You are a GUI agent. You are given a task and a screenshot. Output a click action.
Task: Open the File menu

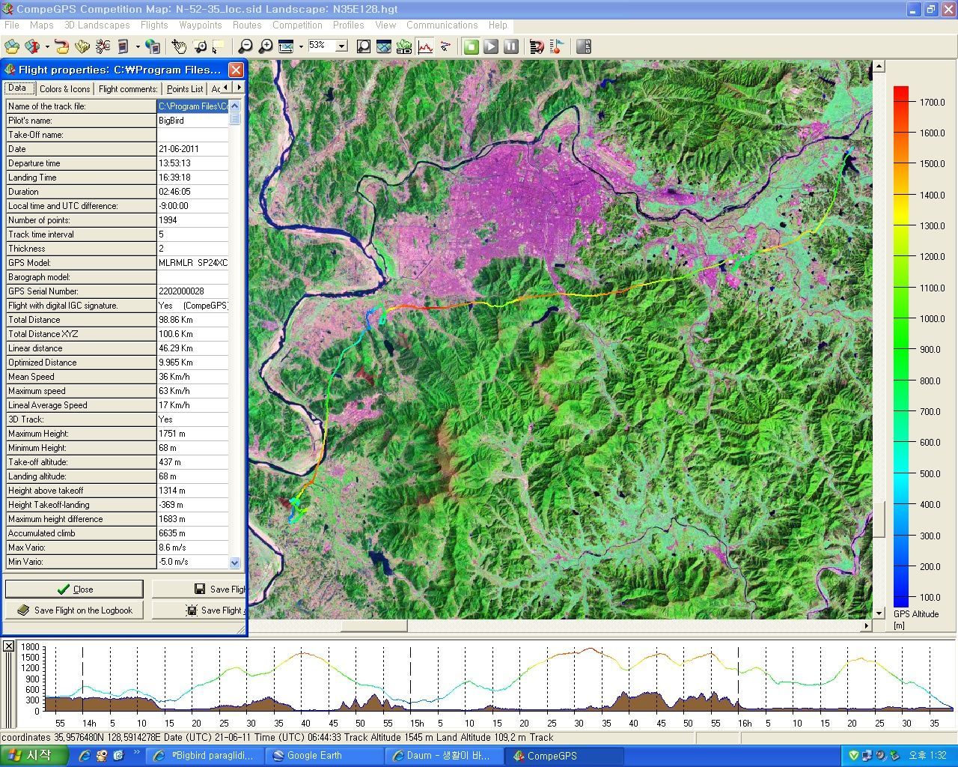tap(12, 25)
